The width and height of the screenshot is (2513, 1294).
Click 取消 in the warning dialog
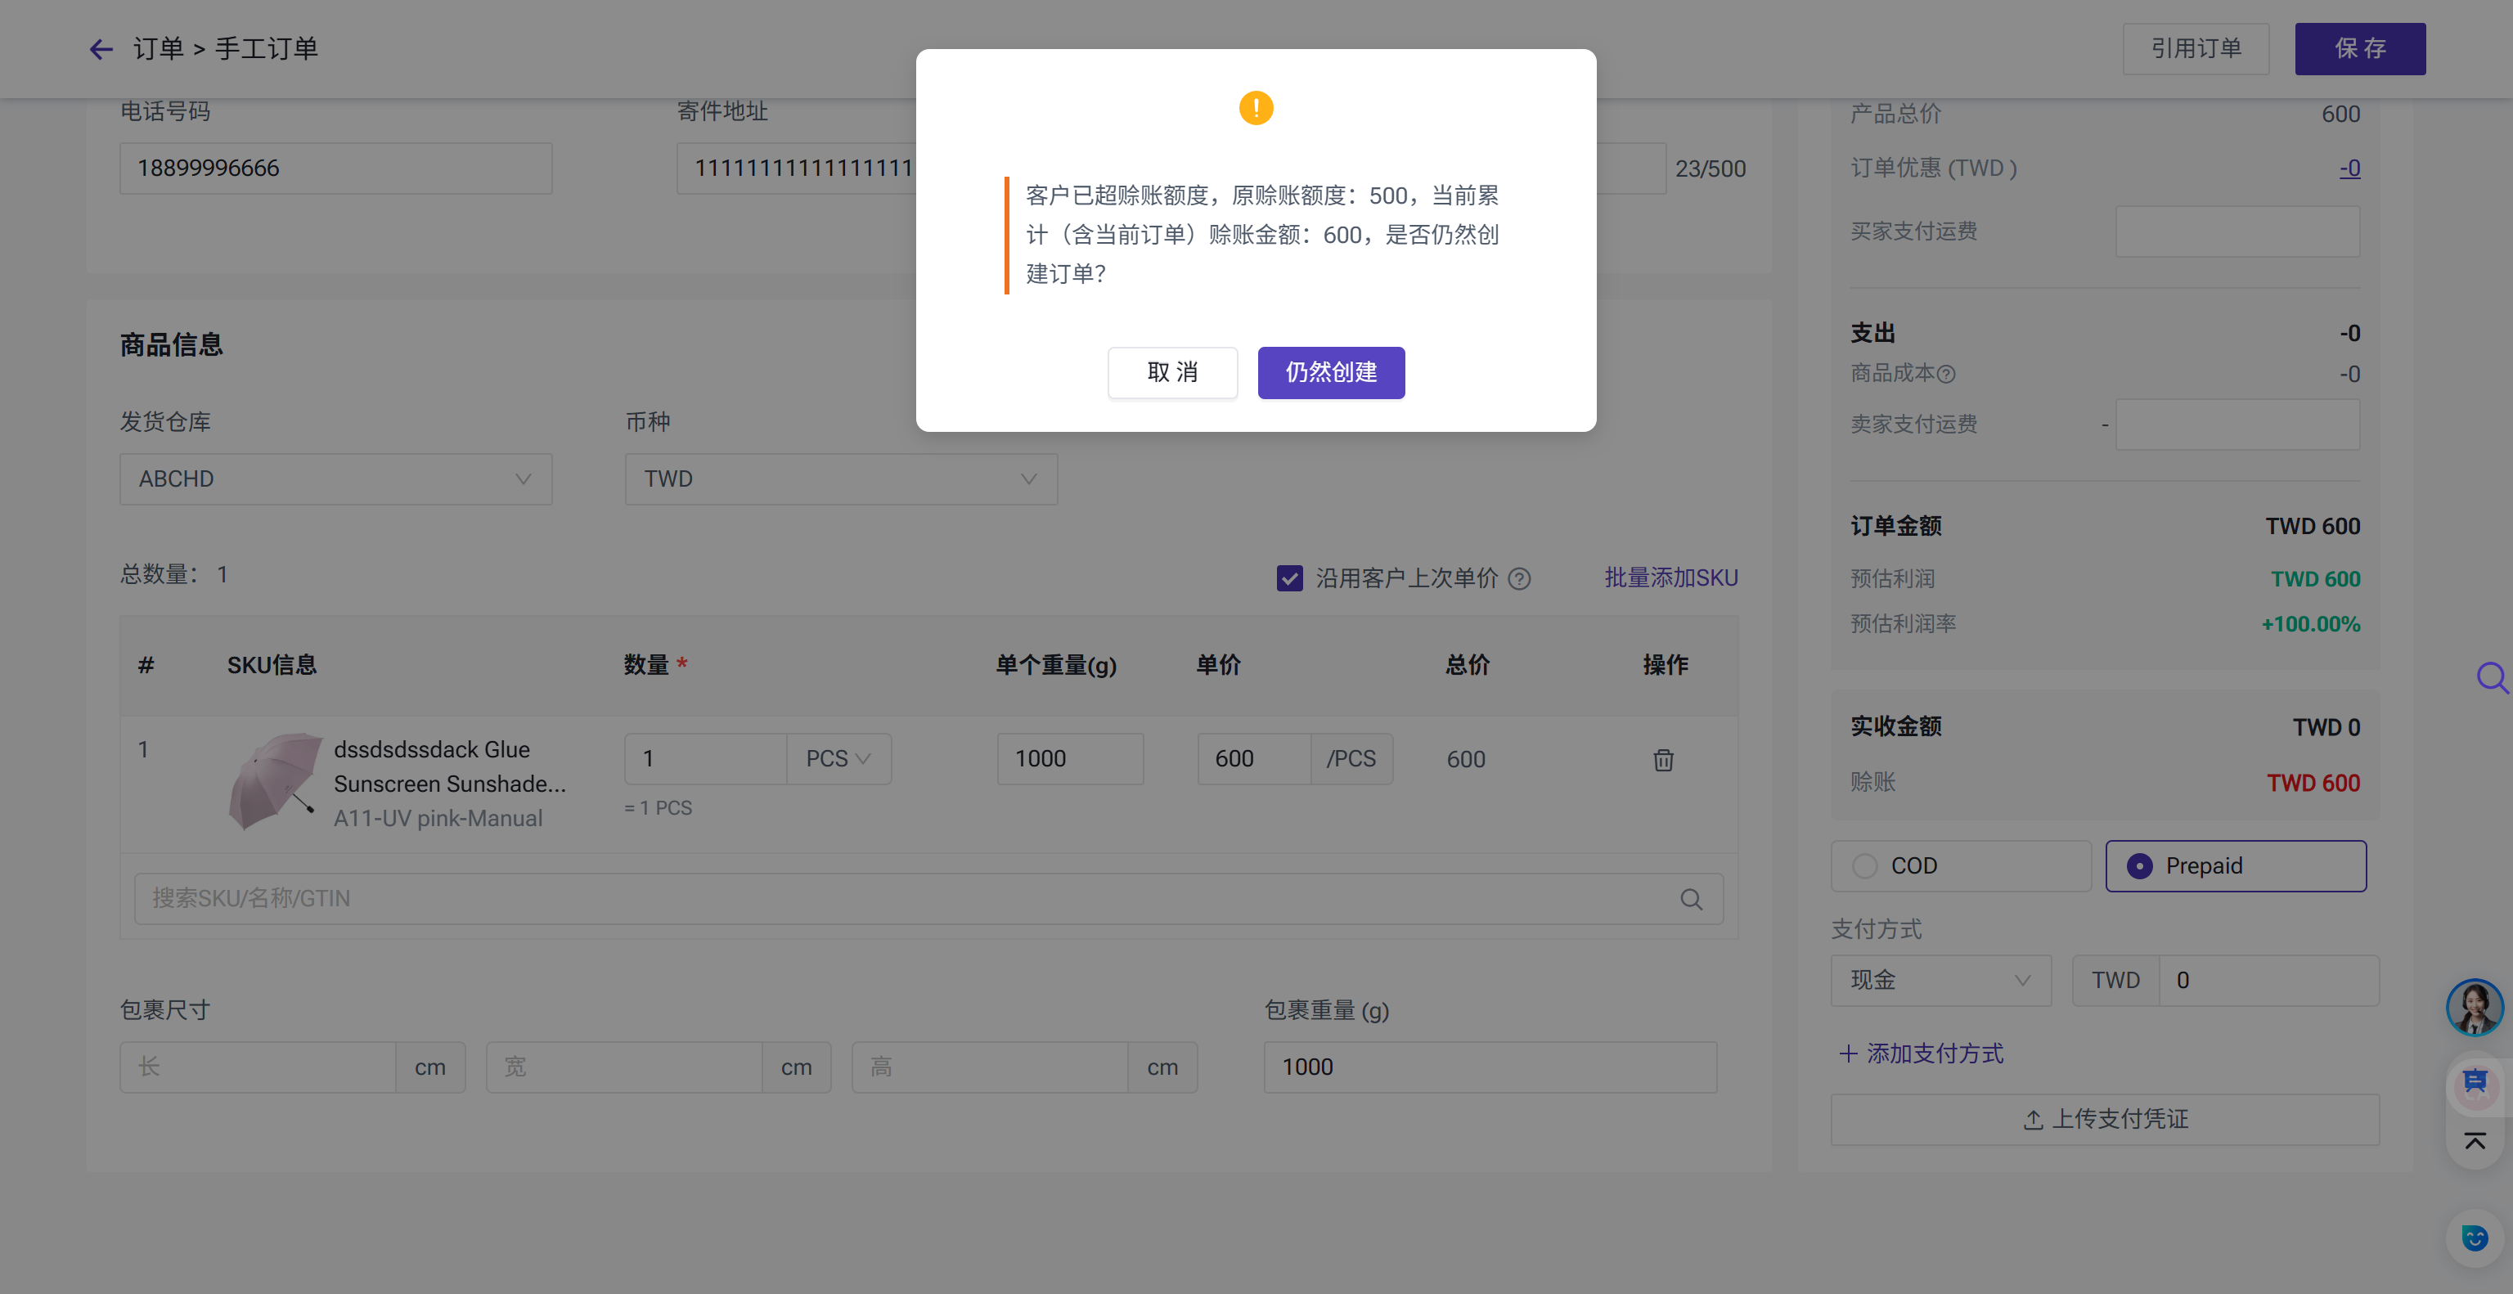[1172, 372]
